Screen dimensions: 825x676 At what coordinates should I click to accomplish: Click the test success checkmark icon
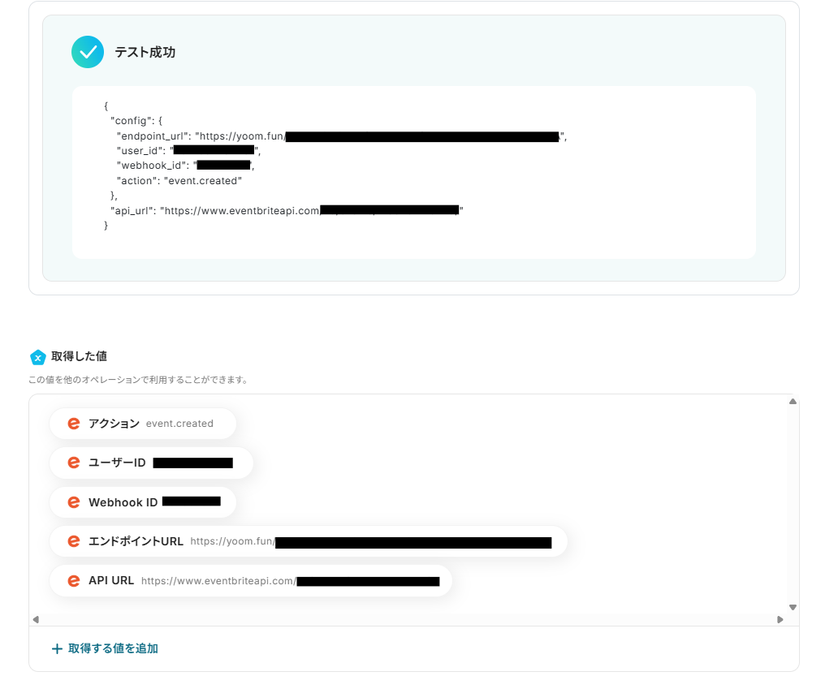pyautogui.click(x=88, y=52)
